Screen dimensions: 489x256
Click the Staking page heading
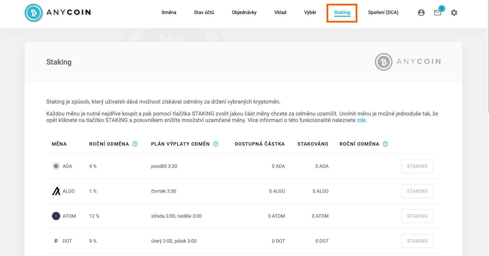click(x=59, y=62)
